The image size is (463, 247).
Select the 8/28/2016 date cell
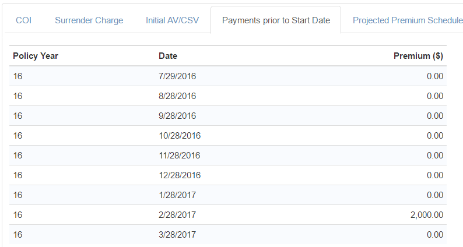tap(177, 96)
